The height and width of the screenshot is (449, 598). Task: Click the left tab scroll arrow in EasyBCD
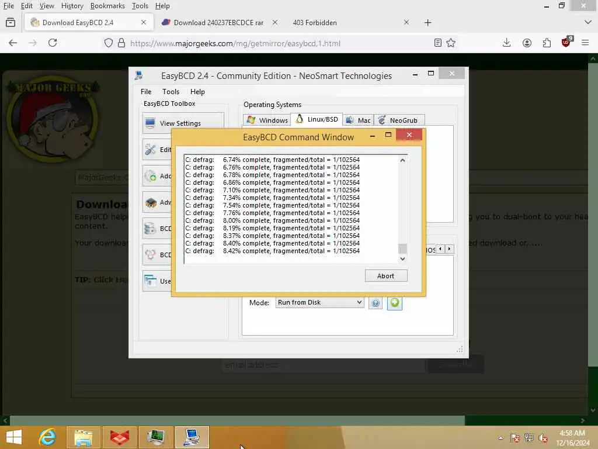point(440,249)
